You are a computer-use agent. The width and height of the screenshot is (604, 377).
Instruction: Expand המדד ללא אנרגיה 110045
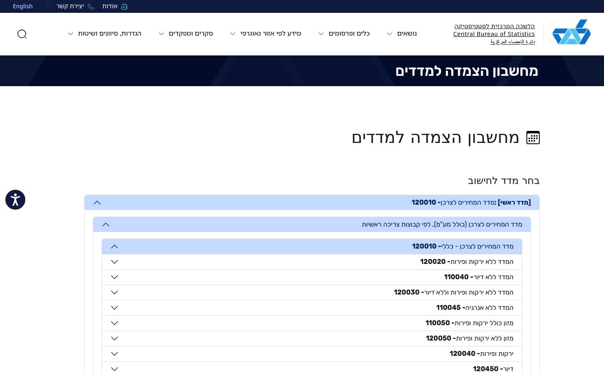tap(312, 308)
